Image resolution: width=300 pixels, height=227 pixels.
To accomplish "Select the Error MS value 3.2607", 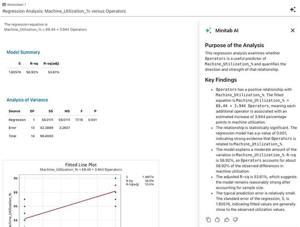I will click(x=64, y=127).
